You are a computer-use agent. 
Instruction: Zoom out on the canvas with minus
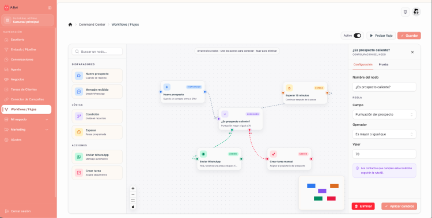pos(133,194)
